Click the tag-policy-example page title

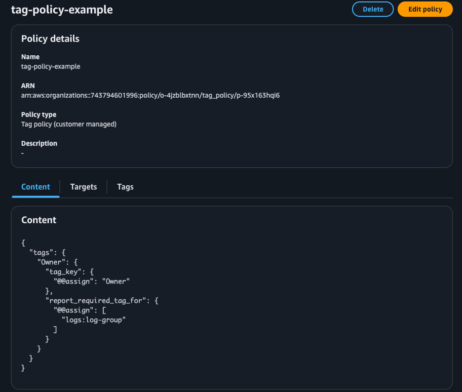click(x=62, y=9)
